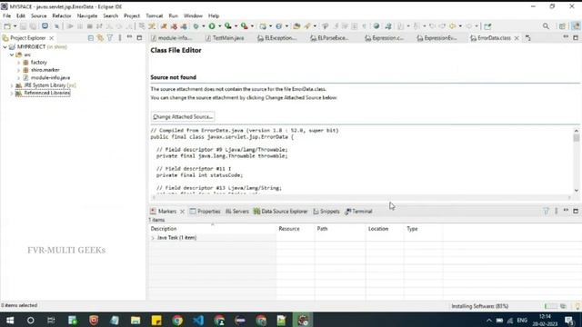Close the Markers view tab
This screenshot has height=327, width=582.
[x=182, y=212]
